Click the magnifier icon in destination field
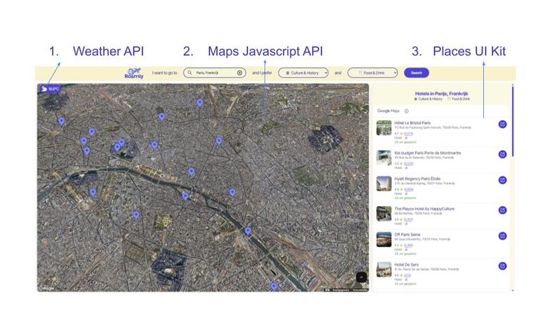 click(190, 72)
